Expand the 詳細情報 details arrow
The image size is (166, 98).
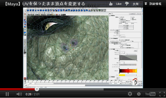point(146,4)
